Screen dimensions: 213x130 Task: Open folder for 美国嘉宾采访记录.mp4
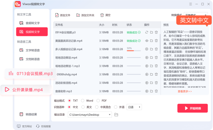(152, 40)
